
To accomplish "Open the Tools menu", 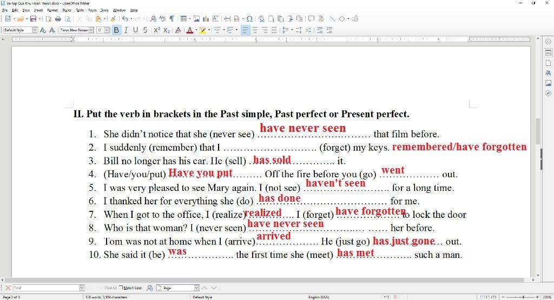I will 104,10.
